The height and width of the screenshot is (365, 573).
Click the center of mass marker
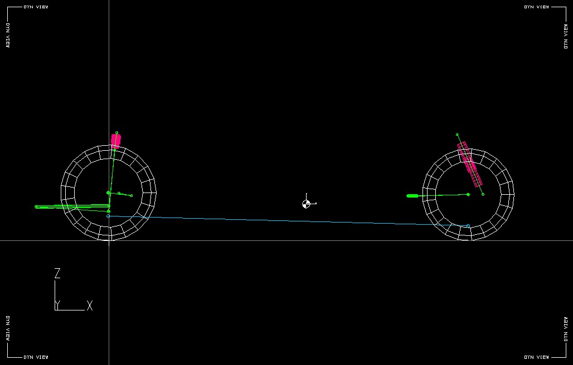click(x=306, y=204)
